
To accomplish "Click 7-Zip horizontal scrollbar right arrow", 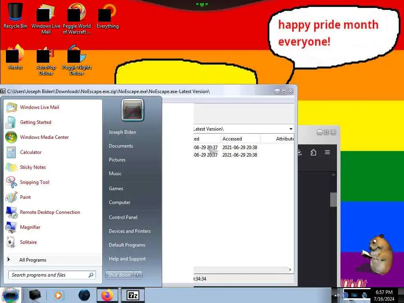I will click(x=290, y=270).
